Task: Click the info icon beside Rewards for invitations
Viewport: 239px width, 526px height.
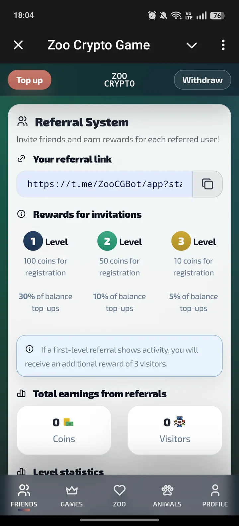Action: point(21,214)
